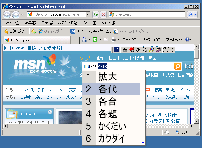202x148 pixels.
Task: Select candidate 1 拡大
Action: pos(111,77)
